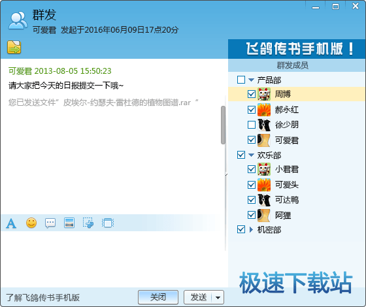This screenshot has width=366, height=307.
Task: Select the 小君君 member name
Action: tap(287, 169)
